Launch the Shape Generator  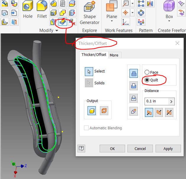[90, 12]
